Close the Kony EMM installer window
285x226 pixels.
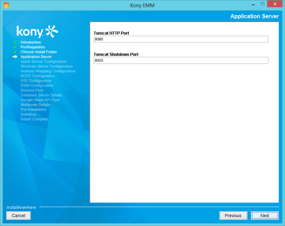[275, 4]
